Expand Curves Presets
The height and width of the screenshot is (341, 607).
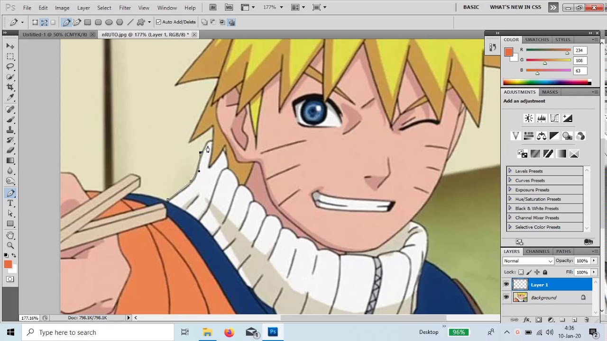(x=510, y=180)
